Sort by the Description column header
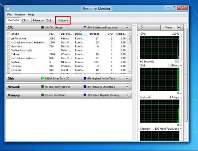The image size is (198, 151). [x=67, y=34]
